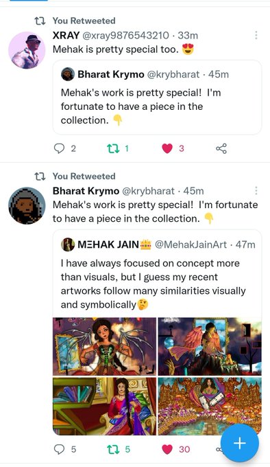Screen dimensions: 270x467
Task: Open XRAY's profile avatar
Action: click(27, 50)
